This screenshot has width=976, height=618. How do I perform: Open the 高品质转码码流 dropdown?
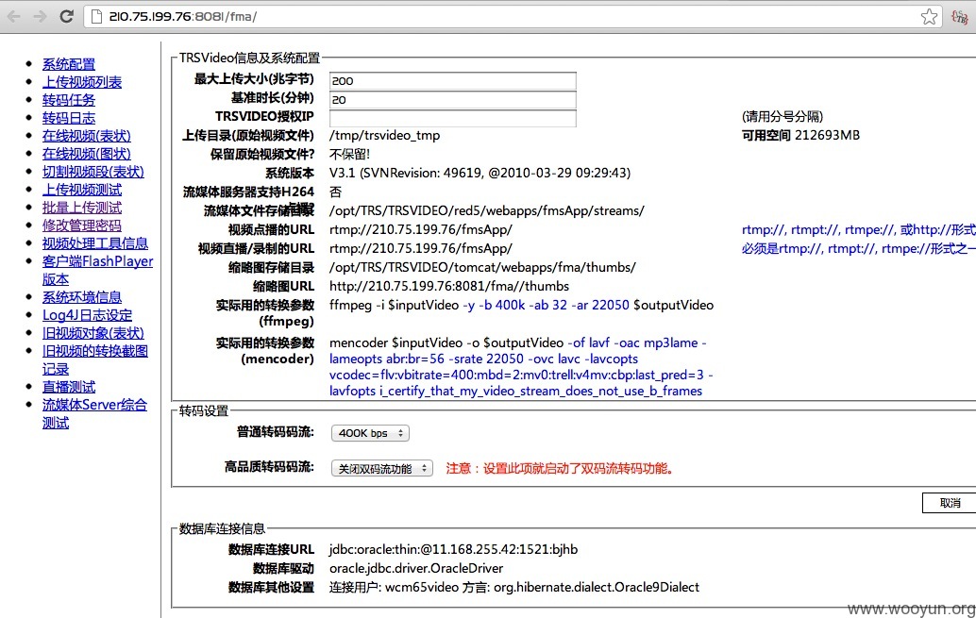[381, 469]
